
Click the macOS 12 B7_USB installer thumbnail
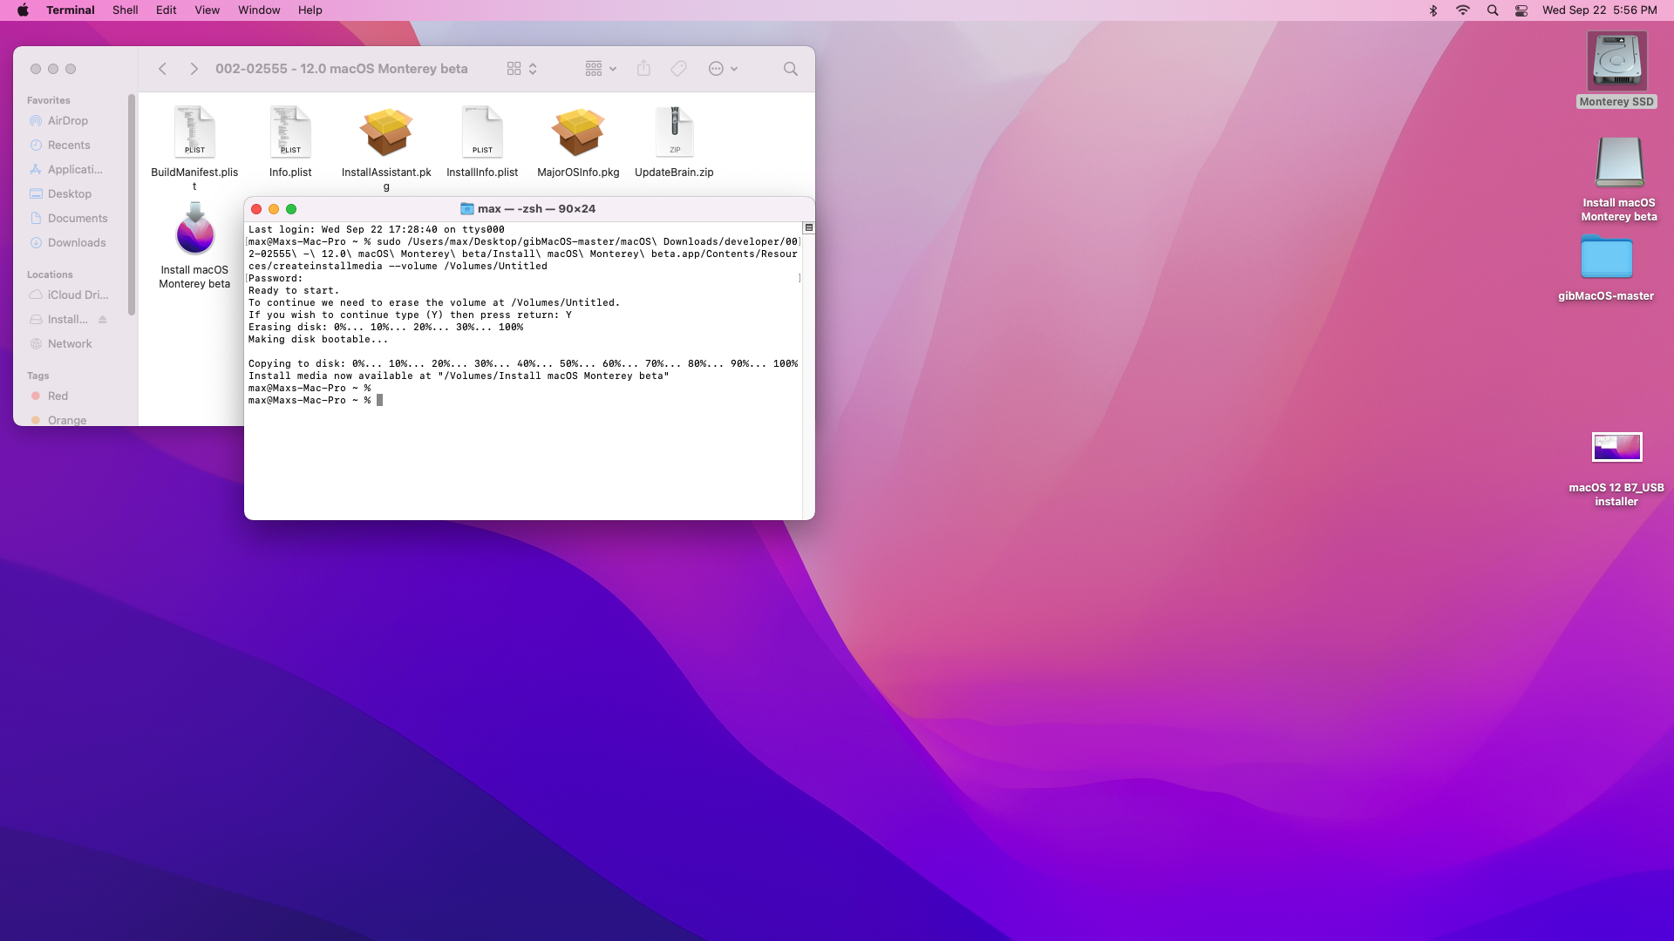1616,447
